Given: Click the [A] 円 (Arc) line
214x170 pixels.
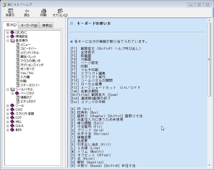Looking at the screenshot, I should 81,109.
